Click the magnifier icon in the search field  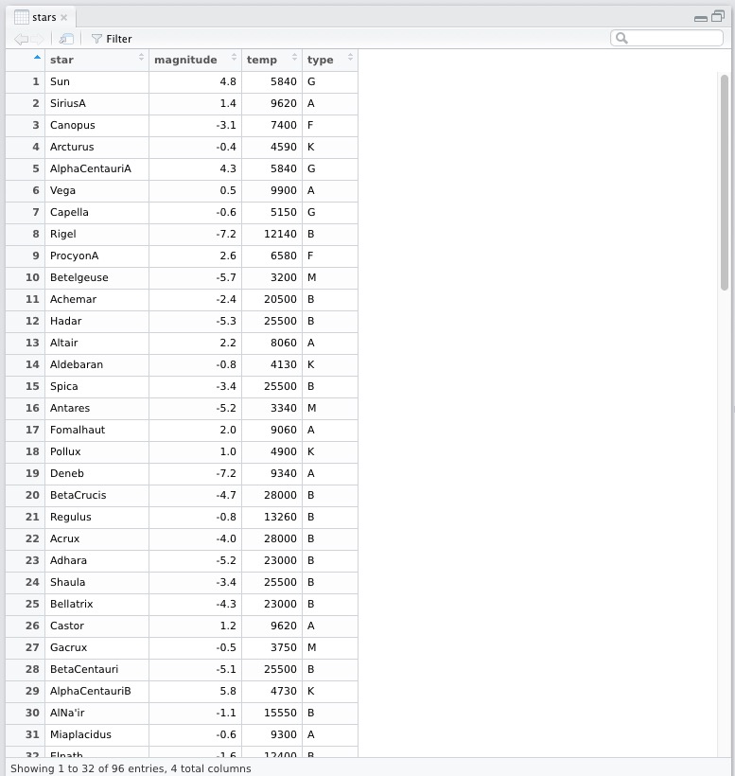(621, 38)
